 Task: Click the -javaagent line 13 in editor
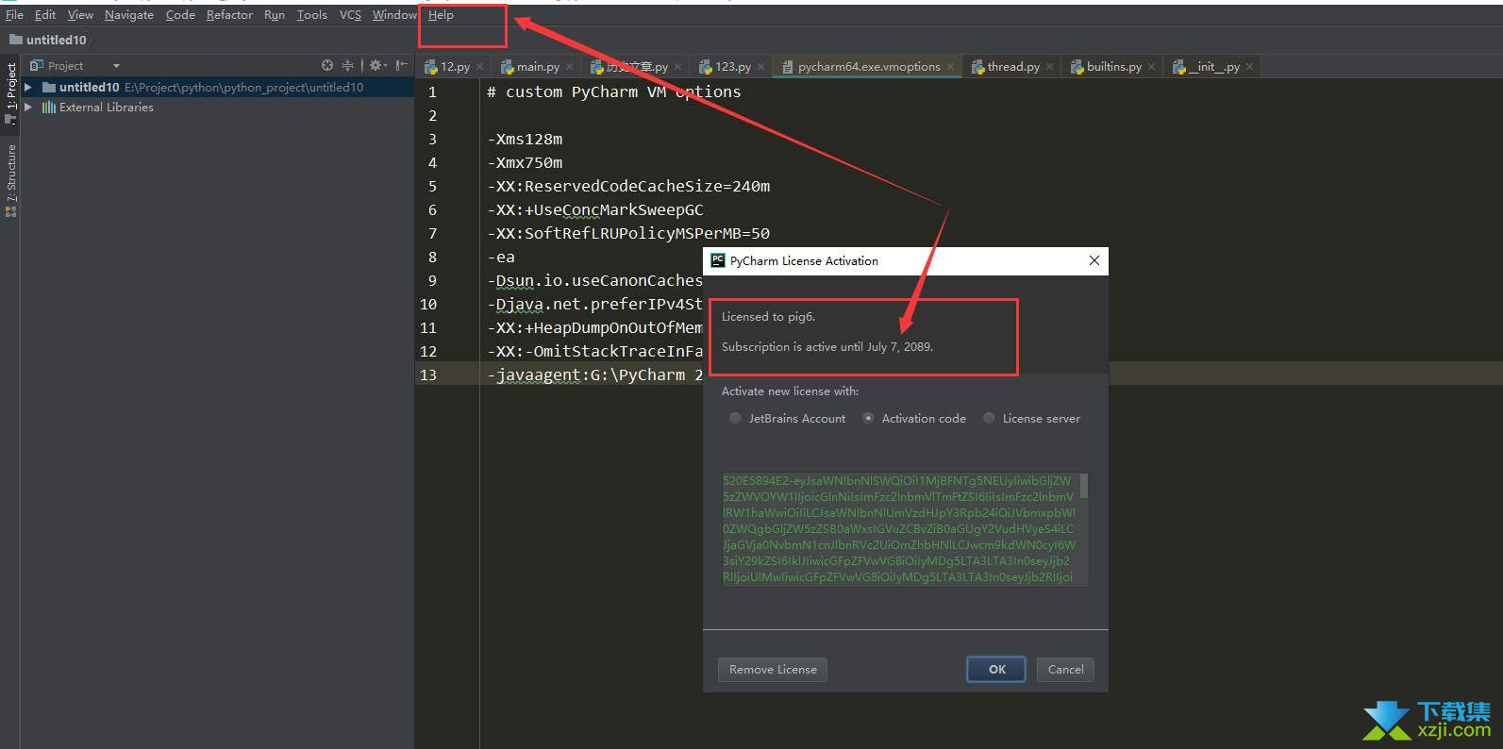click(x=595, y=374)
